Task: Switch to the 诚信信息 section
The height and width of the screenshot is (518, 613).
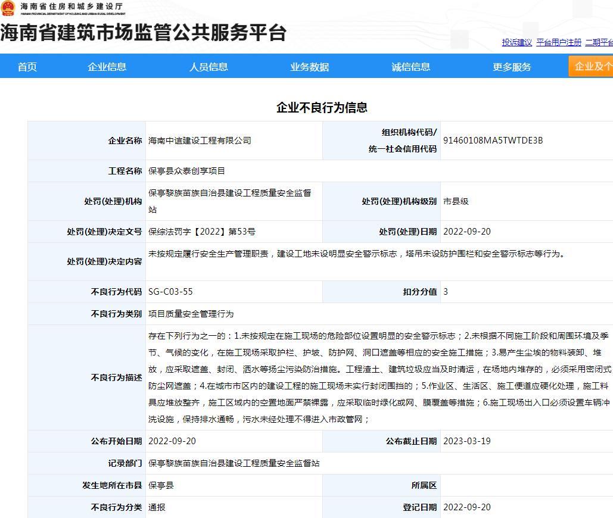Action: [x=411, y=67]
